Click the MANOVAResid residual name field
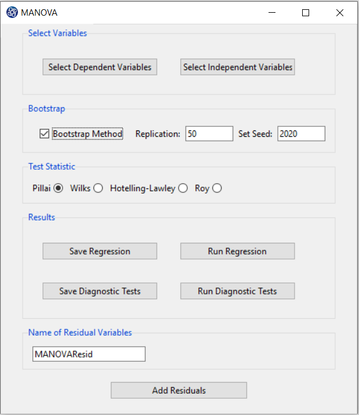 click(89, 354)
